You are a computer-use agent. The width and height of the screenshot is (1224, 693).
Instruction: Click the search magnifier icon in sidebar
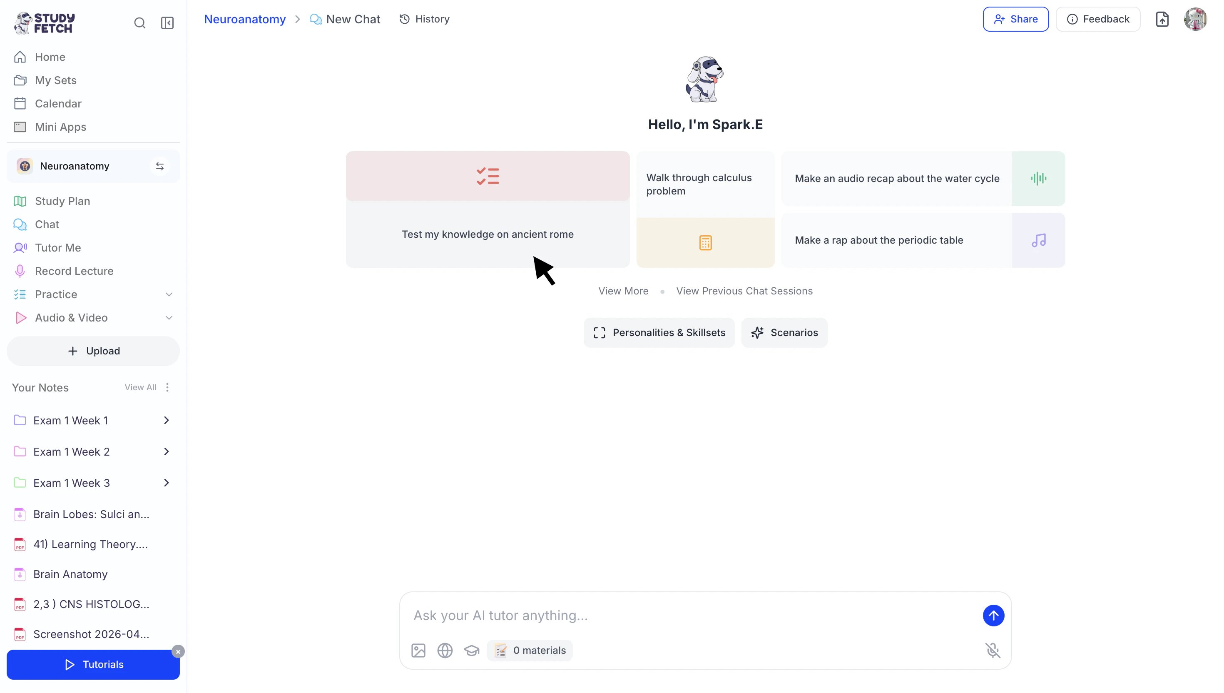pyautogui.click(x=139, y=23)
